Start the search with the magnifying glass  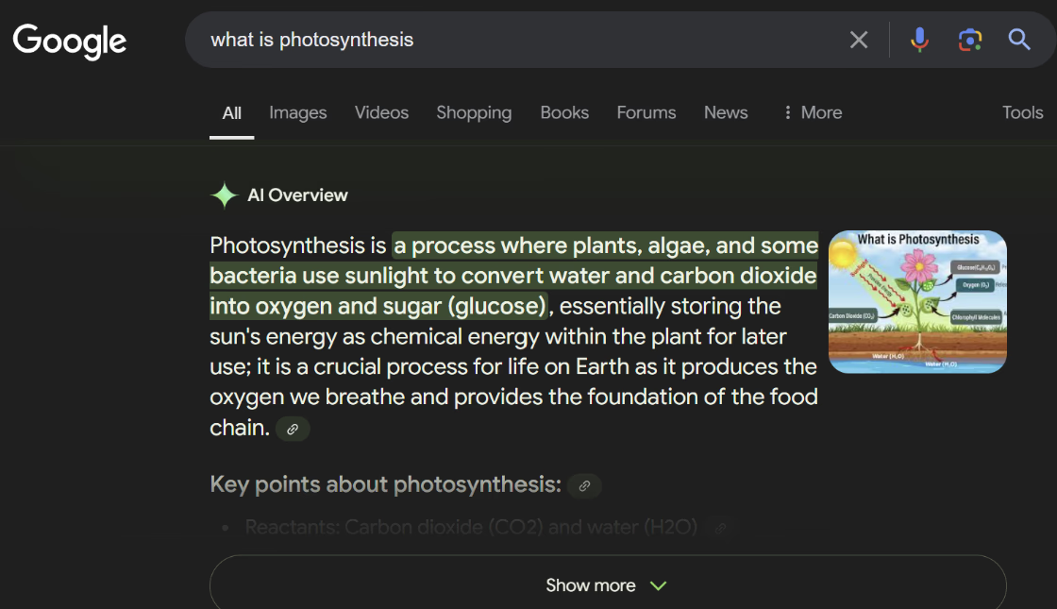click(1019, 40)
